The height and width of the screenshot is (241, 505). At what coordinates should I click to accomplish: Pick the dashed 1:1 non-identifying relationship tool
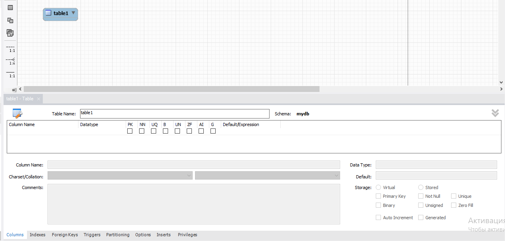tap(11, 48)
